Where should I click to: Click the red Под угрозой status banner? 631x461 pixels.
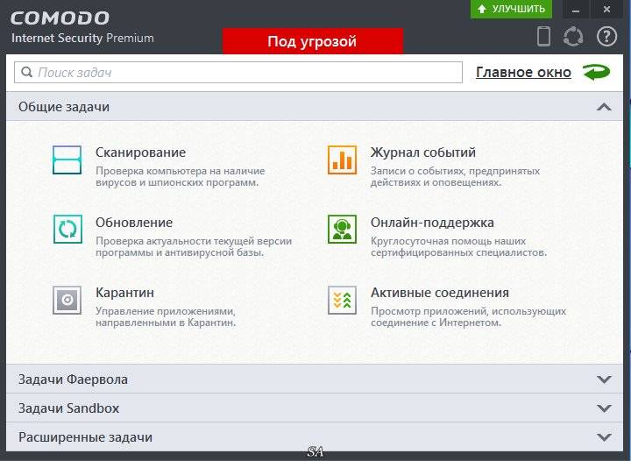coord(312,41)
